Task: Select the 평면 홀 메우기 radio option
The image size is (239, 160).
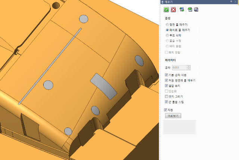Action: pyautogui.click(x=167, y=24)
